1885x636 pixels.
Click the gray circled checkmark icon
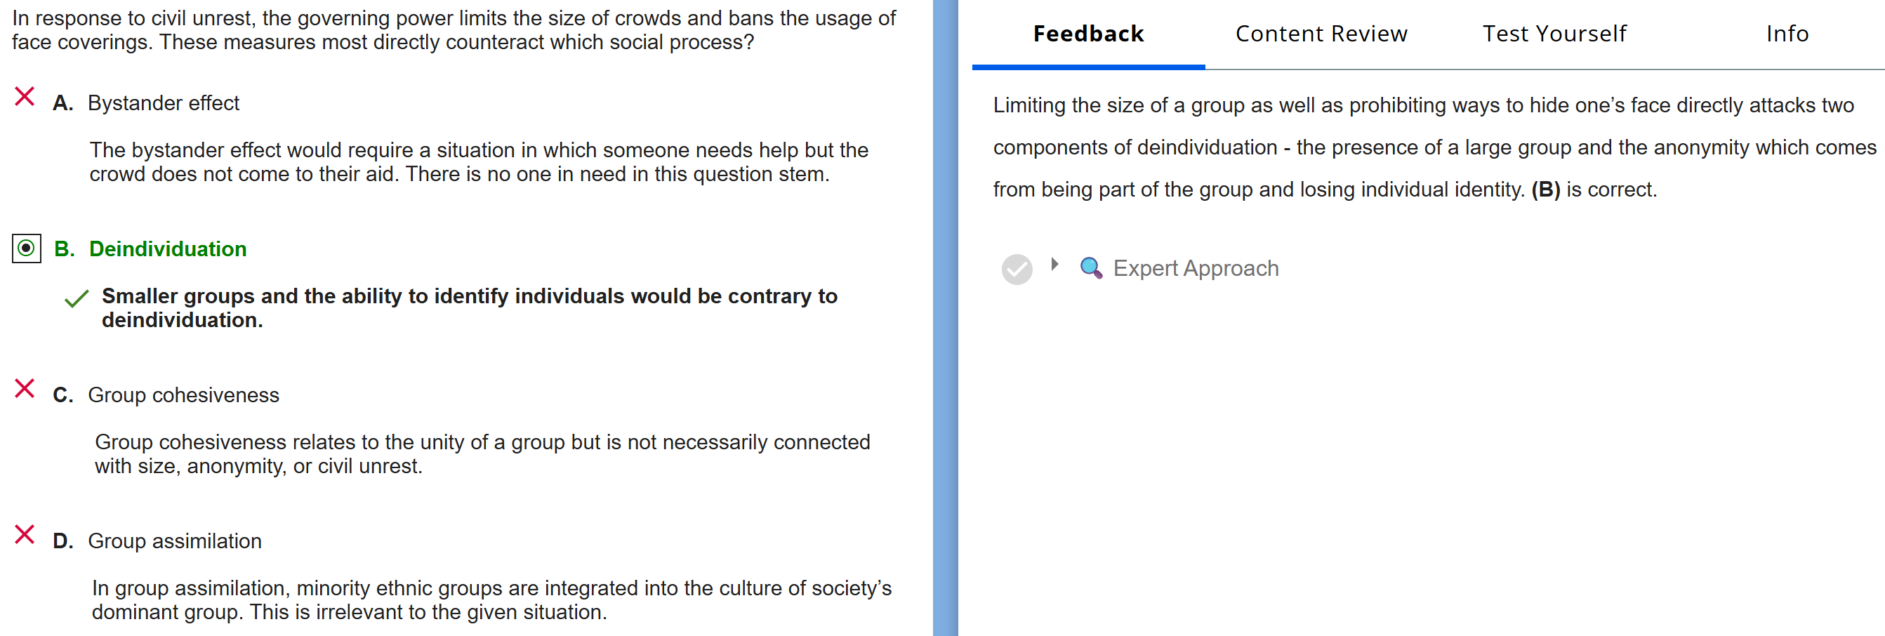coord(1017,270)
